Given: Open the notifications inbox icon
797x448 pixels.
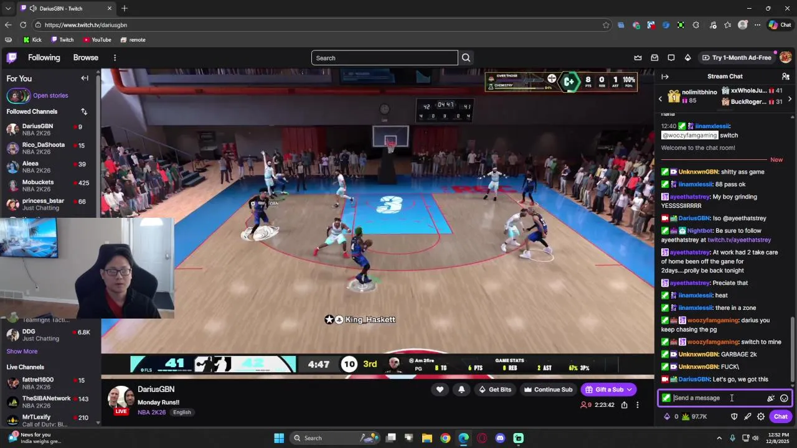Looking at the screenshot, I should [x=654, y=58].
